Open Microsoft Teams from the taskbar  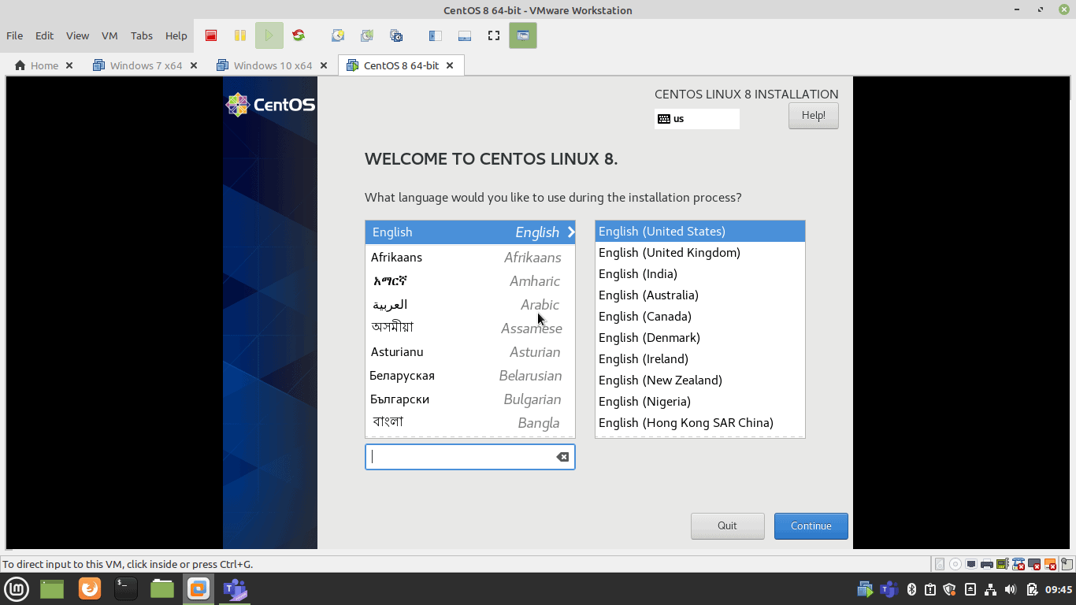(x=235, y=588)
